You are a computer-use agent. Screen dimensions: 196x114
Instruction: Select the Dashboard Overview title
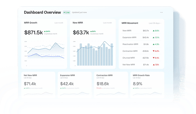pos(42,12)
